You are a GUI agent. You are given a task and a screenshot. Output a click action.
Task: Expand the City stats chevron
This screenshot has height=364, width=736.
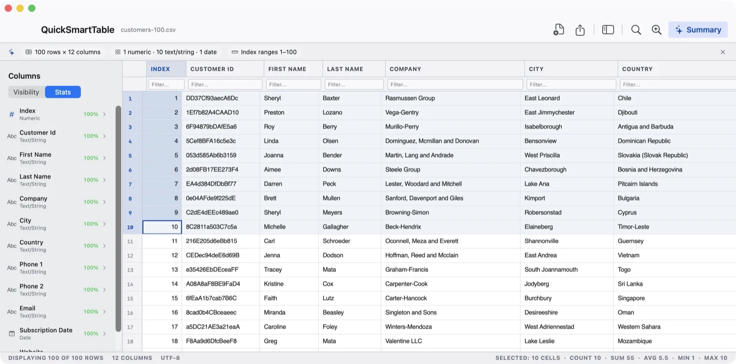point(104,224)
